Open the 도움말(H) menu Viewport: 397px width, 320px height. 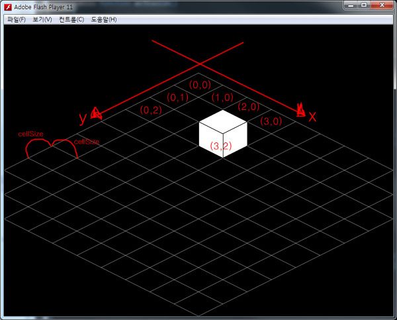pyautogui.click(x=104, y=19)
